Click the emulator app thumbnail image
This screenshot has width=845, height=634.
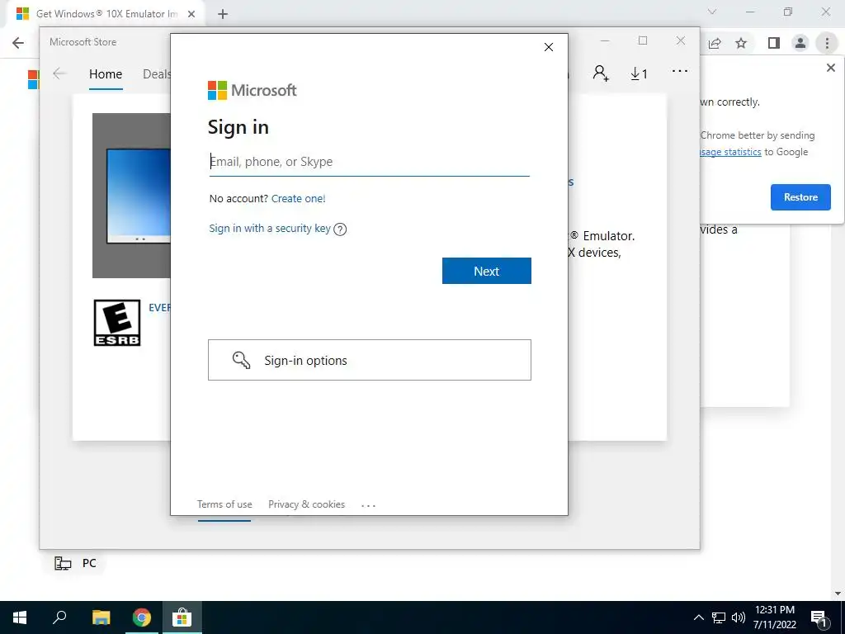pos(131,195)
